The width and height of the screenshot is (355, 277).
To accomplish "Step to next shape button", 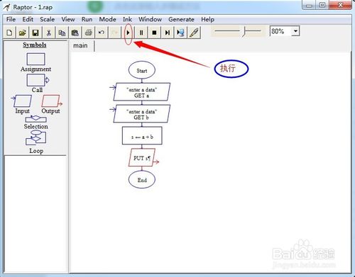I will point(168,33).
